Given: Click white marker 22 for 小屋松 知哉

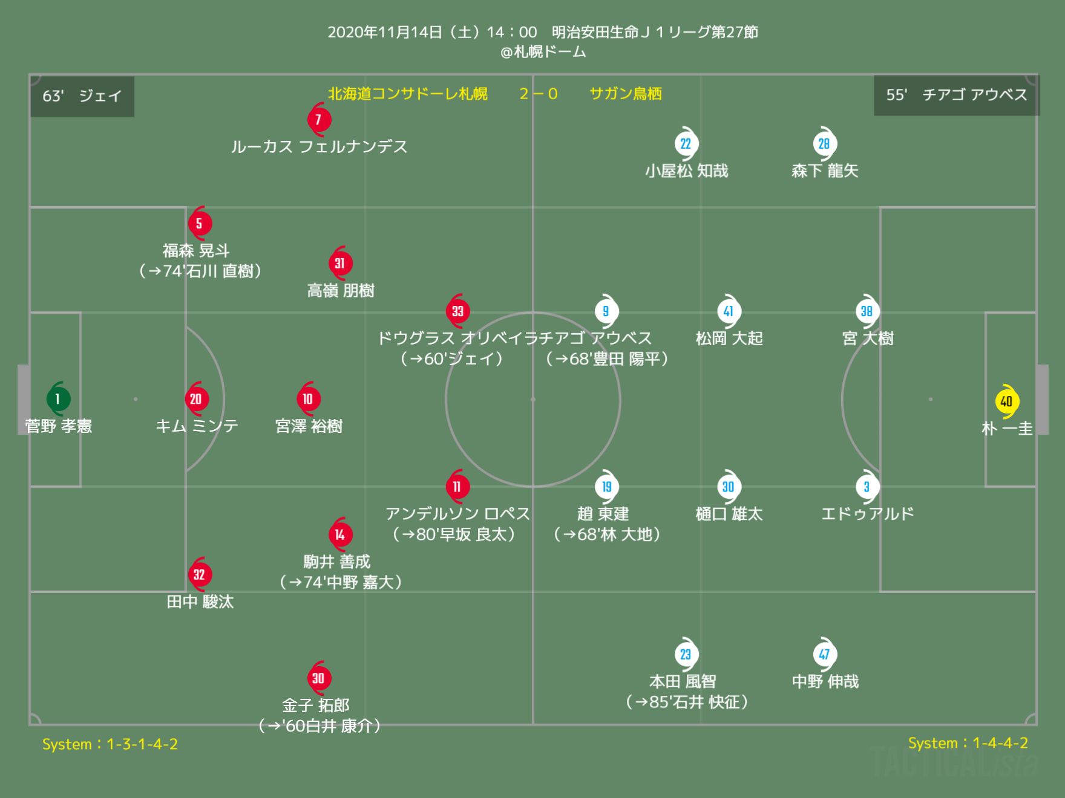Looking at the screenshot, I should tap(686, 143).
